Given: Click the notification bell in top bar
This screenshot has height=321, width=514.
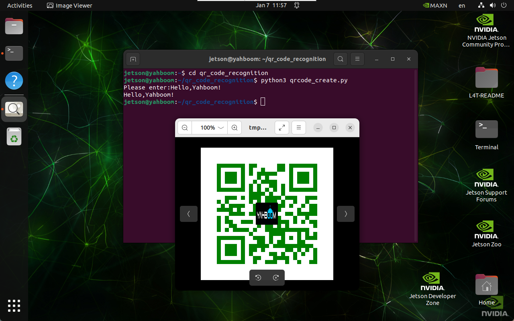Looking at the screenshot, I should click(297, 5).
